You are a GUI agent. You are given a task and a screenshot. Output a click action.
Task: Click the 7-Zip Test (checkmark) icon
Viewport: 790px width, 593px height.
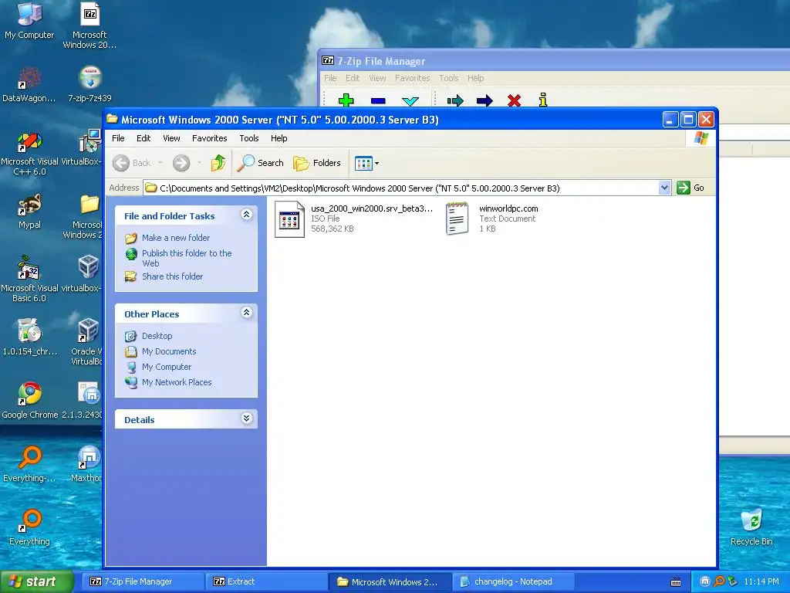coord(410,101)
